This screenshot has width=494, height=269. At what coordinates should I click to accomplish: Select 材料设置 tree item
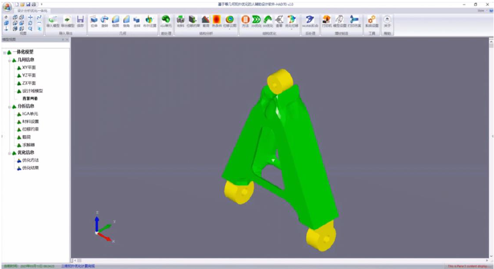[30, 122]
